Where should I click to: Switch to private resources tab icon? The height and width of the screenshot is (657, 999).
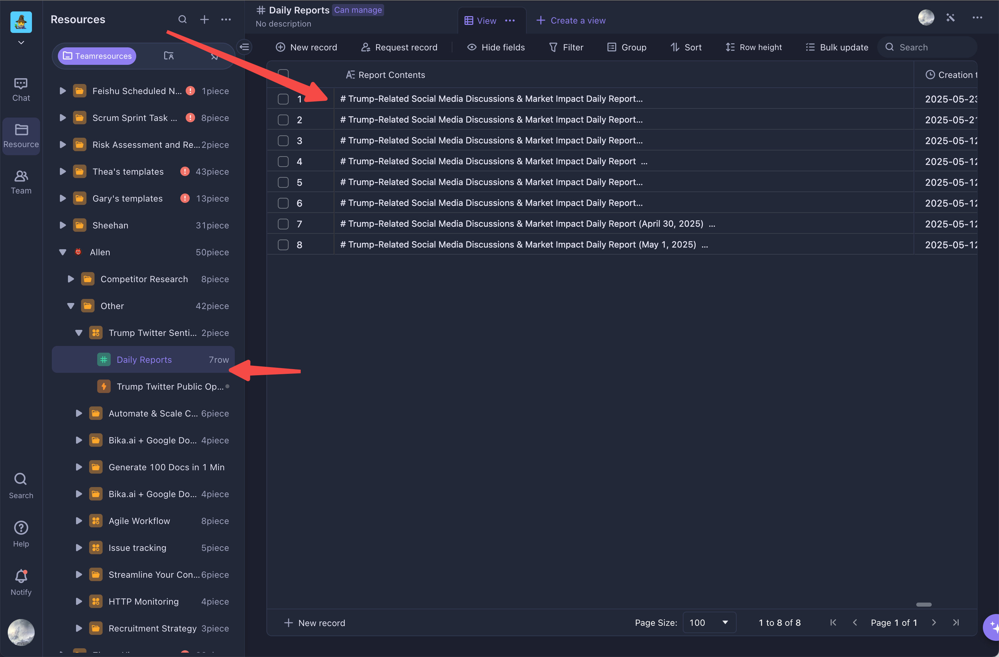169,56
